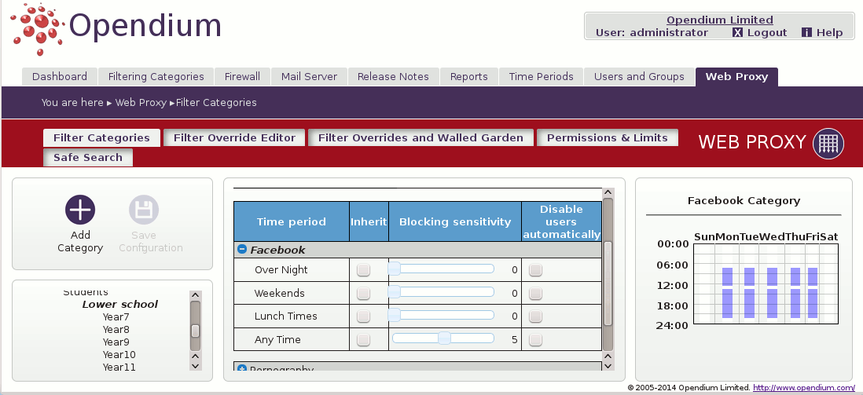The height and width of the screenshot is (395, 863).
Task: Enable Disable users automatically for Over Night
Action: [x=535, y=269]
